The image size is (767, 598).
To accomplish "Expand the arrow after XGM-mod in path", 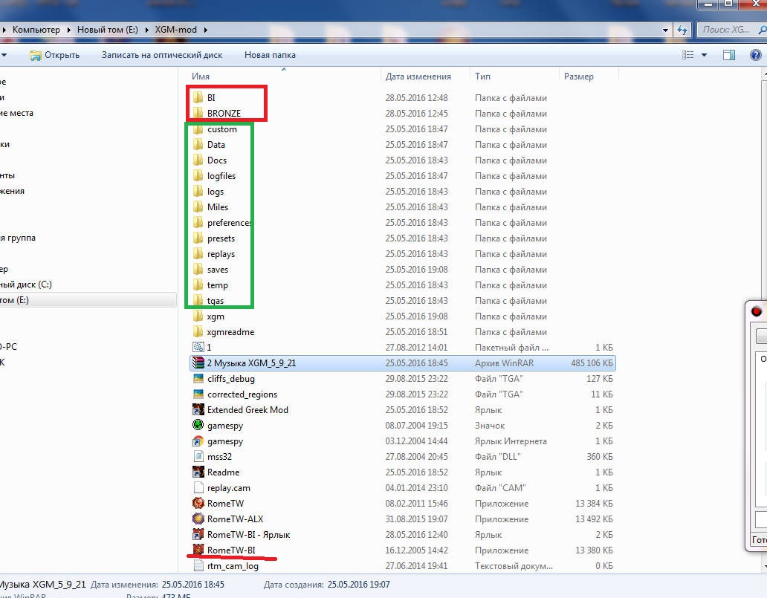I will click(205, 30).
